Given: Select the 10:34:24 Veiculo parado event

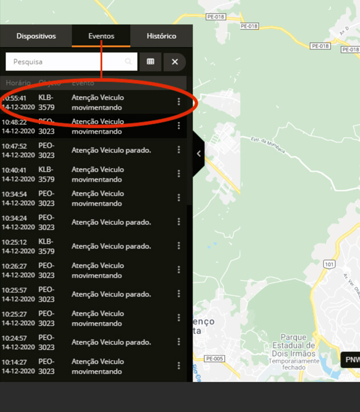Looking at the screenshot, I should tap(93, 222).
